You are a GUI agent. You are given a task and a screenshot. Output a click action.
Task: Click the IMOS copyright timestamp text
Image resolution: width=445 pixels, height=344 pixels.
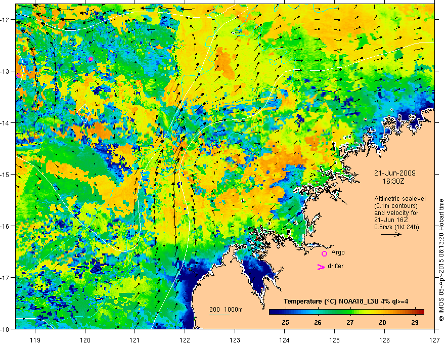[x=441, y=260]
